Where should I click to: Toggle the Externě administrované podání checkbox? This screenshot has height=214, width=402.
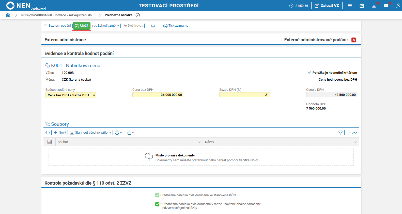click(x=353, y=40)
